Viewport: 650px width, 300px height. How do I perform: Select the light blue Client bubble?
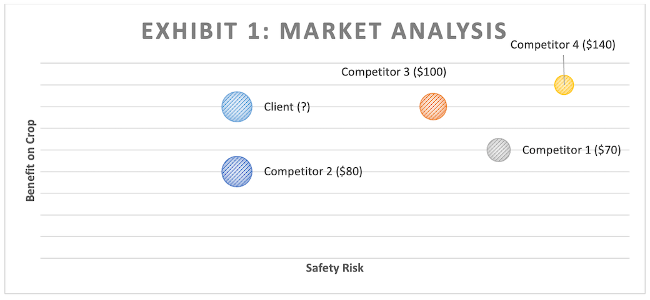(237, 107)
